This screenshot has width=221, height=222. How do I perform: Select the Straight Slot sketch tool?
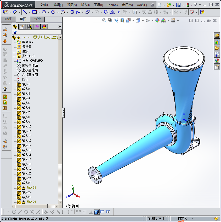point(44,12)
